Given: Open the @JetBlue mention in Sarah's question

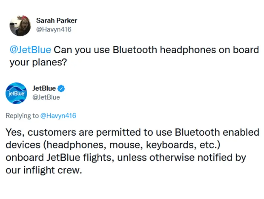Looking at the screenshot, I should point(30,50).
